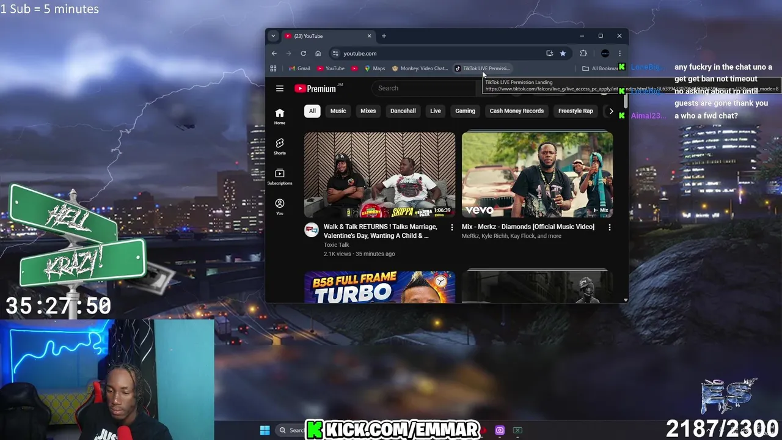The width and height of the screenshot is (782, 440).
Task: Toggle the YouTube hamburger guide menu
Action: tap(280, 89)
